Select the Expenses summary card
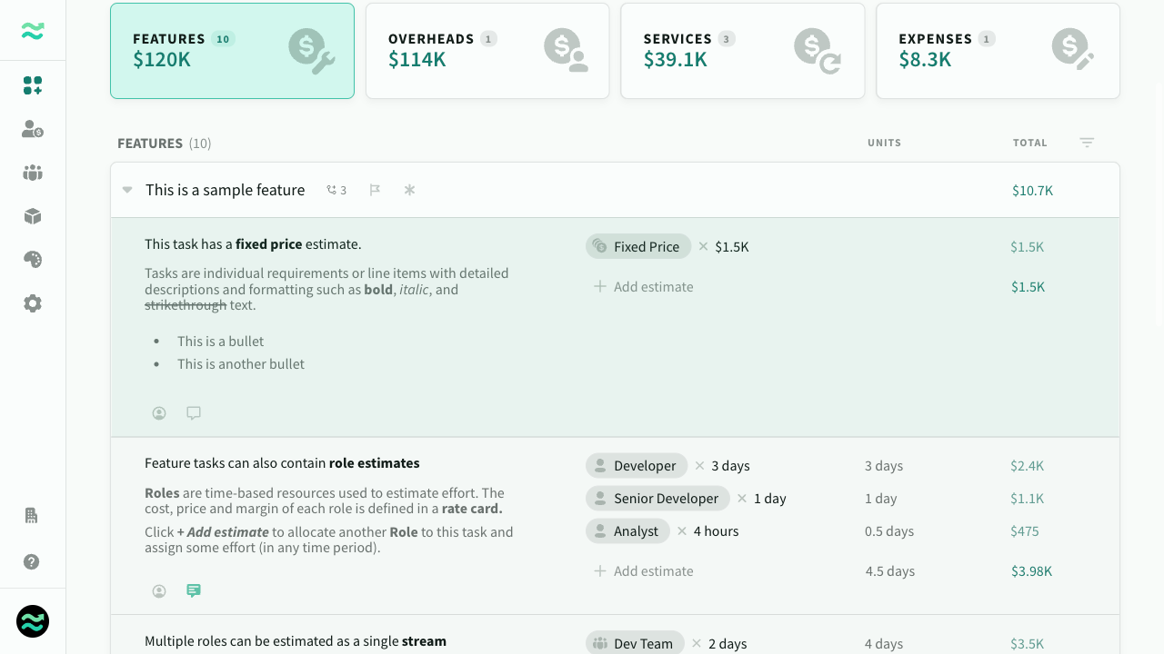This screenshot has width=1164, height=654. click(x=998, y=51)
